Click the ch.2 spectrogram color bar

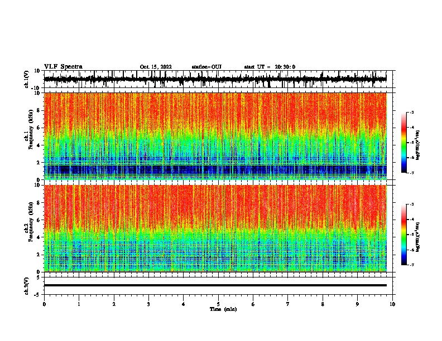click(404, 235)
